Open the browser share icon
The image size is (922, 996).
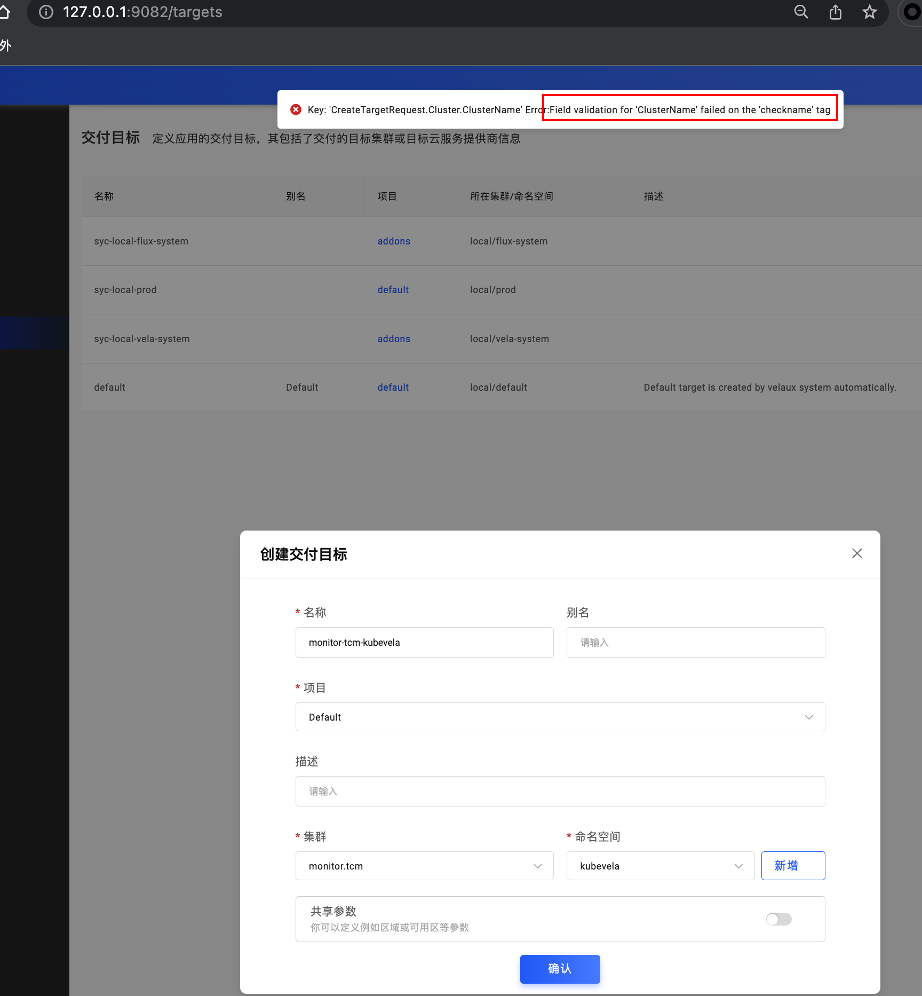point(835,12)
